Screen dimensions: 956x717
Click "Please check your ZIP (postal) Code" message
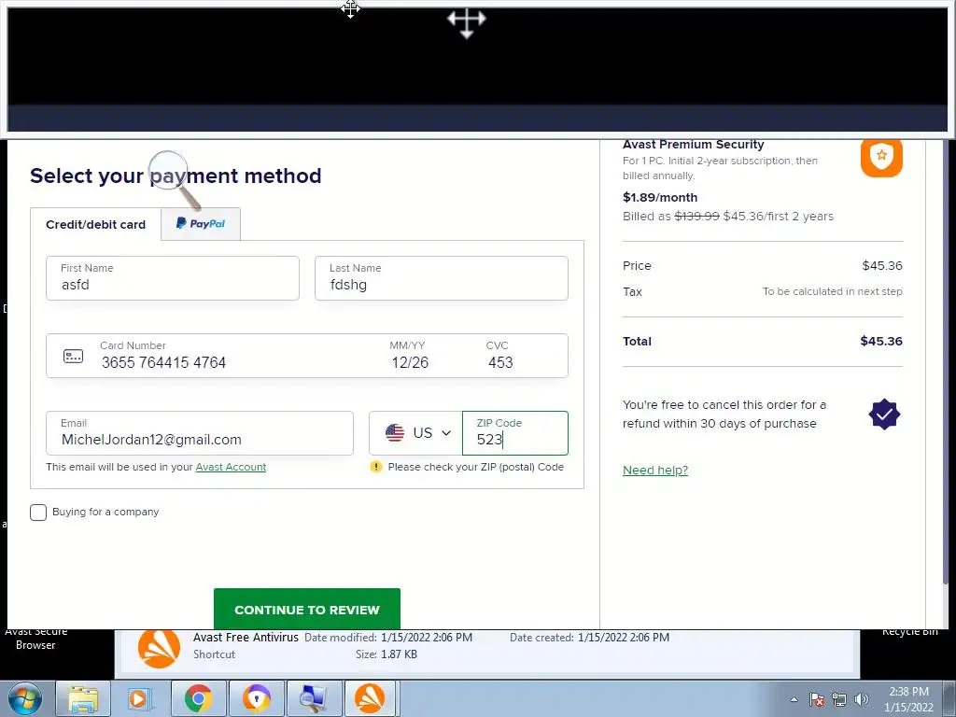[x=475, y=467]
